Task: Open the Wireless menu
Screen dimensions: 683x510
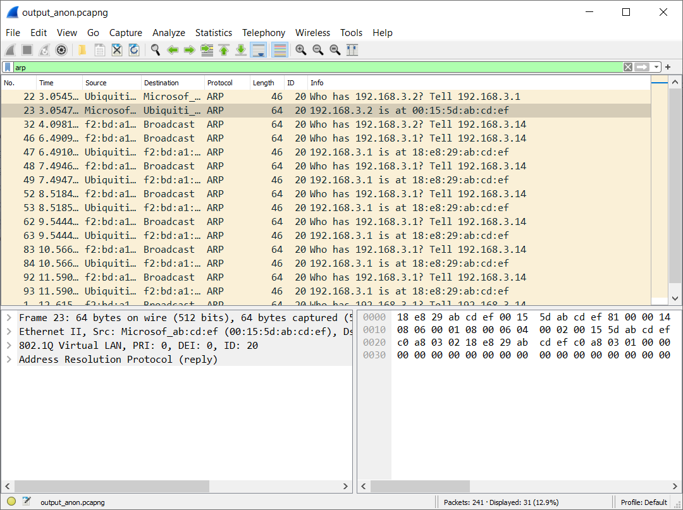Action: (312, 33)
